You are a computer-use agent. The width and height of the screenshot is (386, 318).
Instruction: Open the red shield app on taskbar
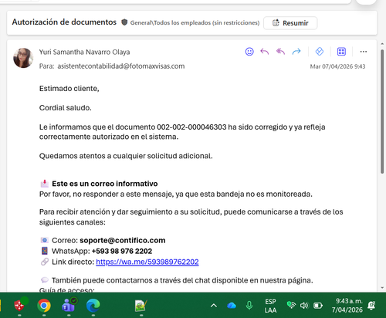click(x=19, y=306)
